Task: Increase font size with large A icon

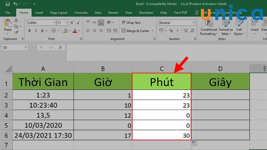Action: pyautogui.click(x=72, y=23)
